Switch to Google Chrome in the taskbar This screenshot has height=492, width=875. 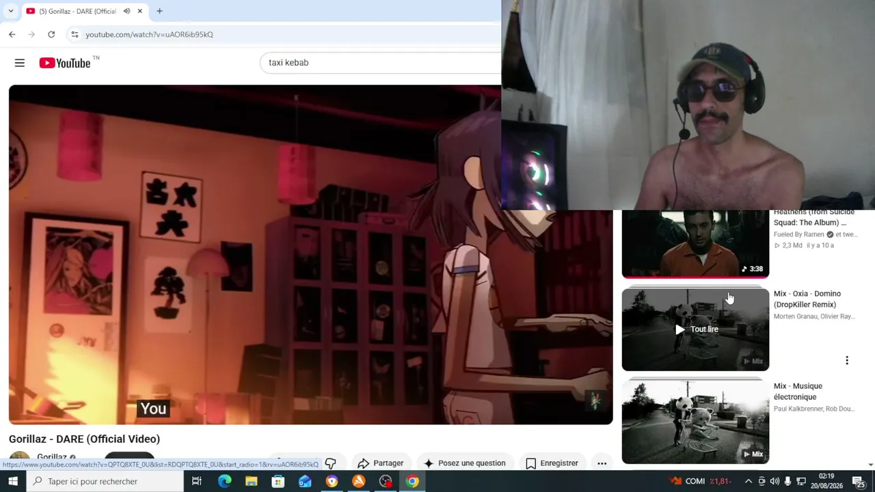click(412, 481)
